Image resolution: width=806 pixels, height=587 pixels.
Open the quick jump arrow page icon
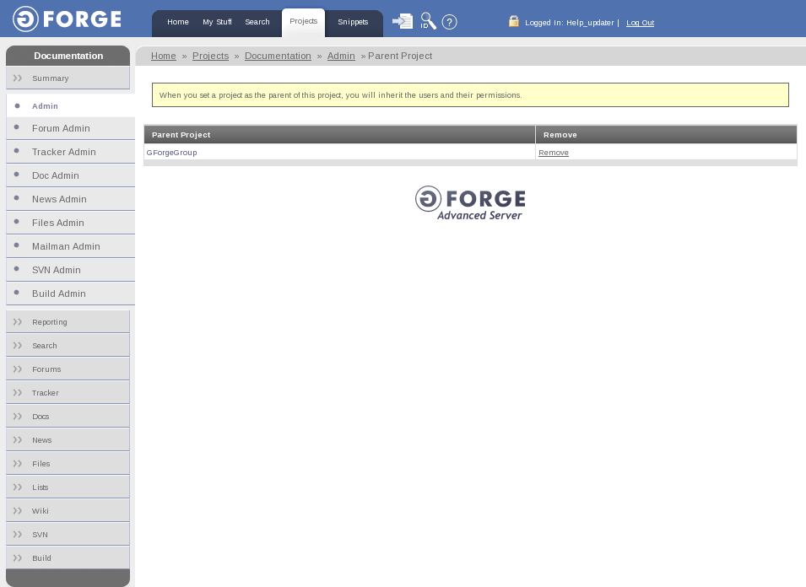point(403,22)
